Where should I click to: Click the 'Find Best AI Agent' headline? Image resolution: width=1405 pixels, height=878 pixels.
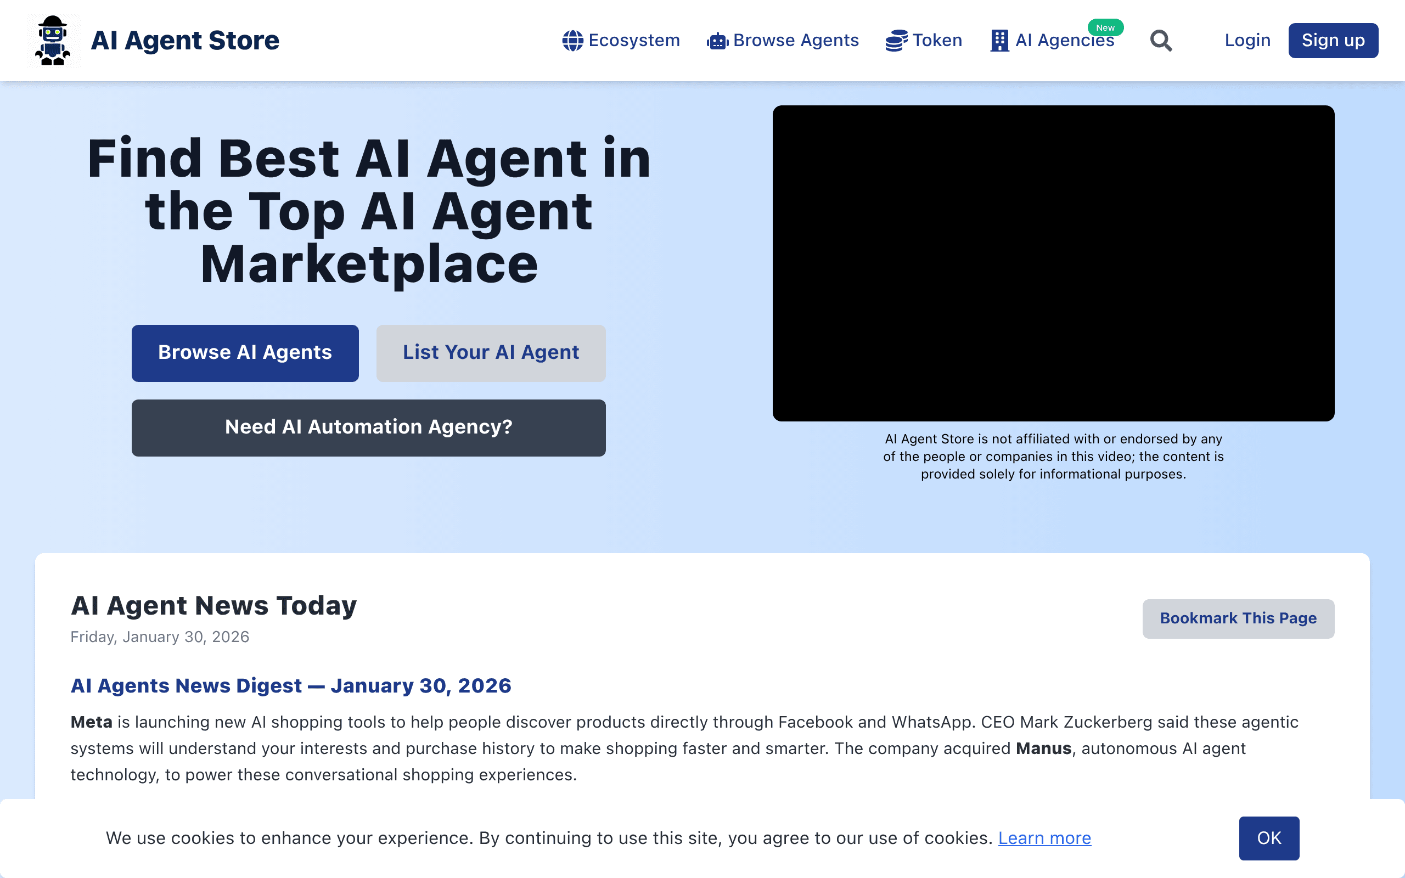(369, 211)
